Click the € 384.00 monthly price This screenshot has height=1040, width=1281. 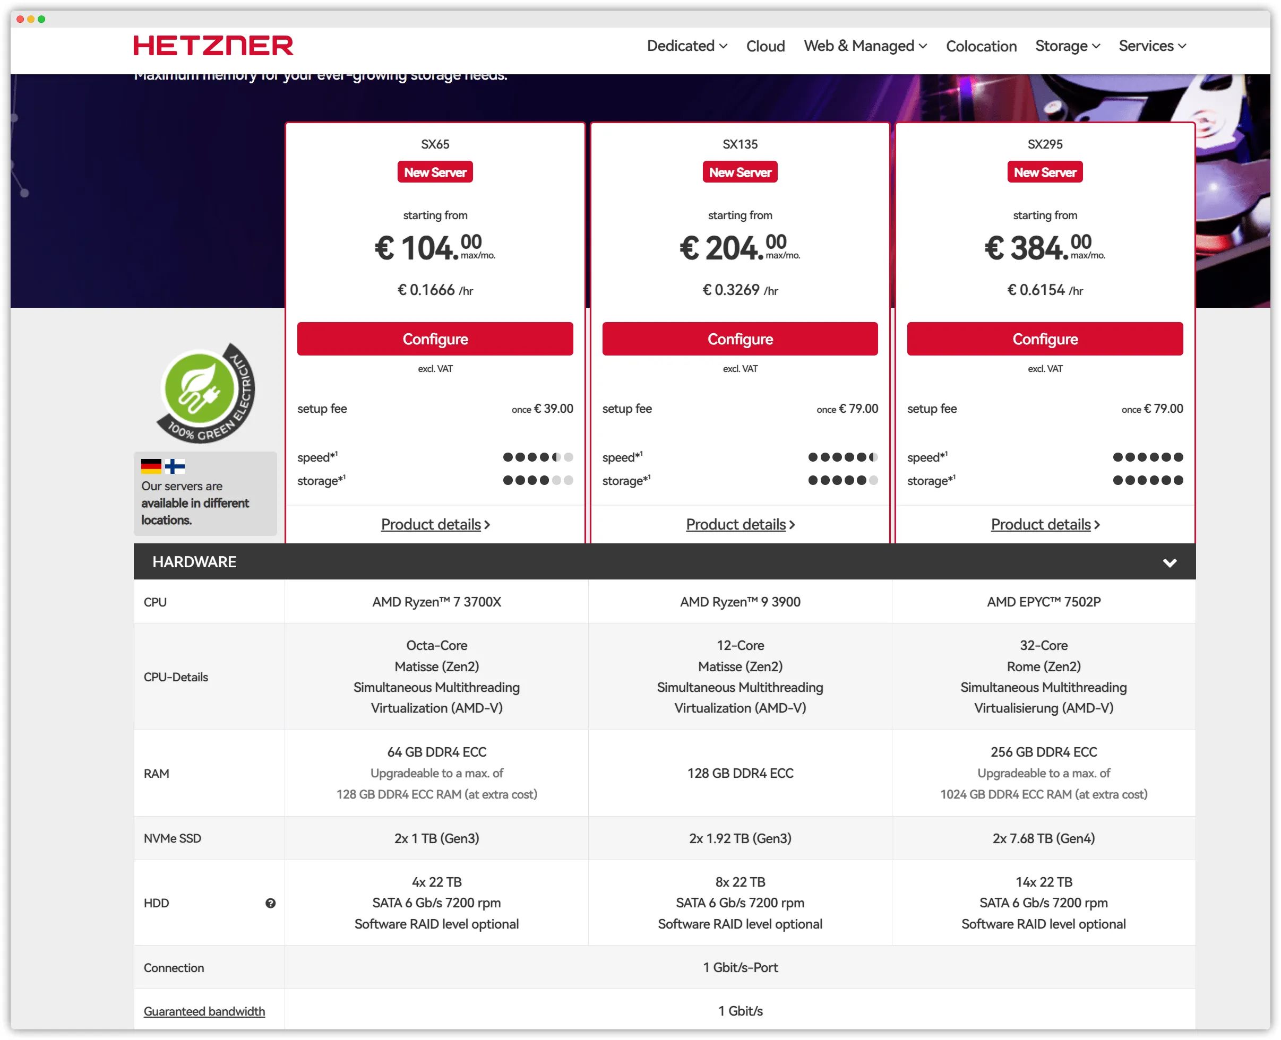[1045, 247]
